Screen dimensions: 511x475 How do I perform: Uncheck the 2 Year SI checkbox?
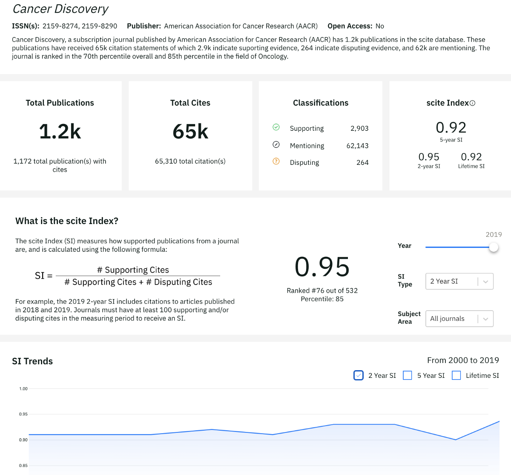click(359, 375)
